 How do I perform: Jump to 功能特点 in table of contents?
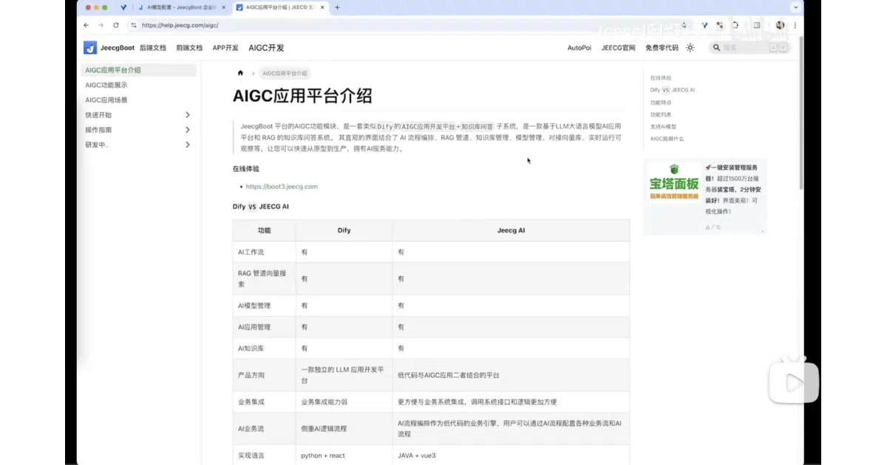coord(661,103)
